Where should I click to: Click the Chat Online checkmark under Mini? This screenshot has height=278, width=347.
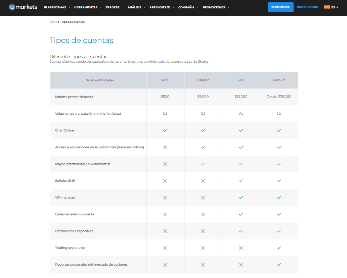tap(165, 130)
